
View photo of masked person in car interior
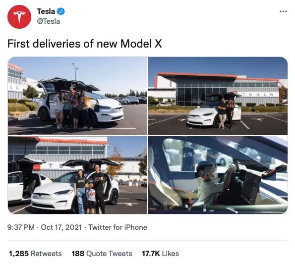pos(218,175)
